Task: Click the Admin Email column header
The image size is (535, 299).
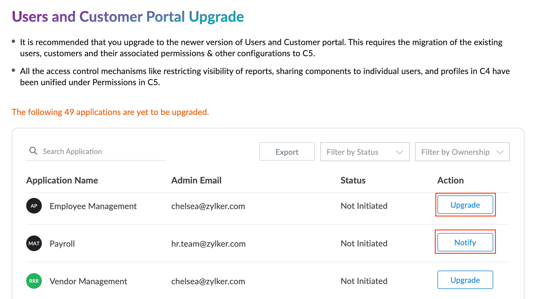Action: (x=196, y=180)
